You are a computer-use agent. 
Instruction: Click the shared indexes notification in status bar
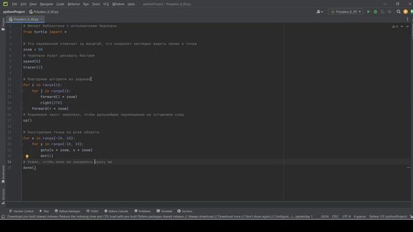pos(159,217)
